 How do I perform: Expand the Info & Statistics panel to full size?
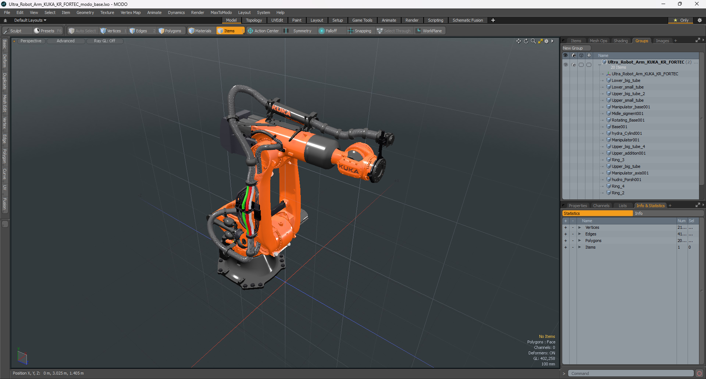[698, 205]
